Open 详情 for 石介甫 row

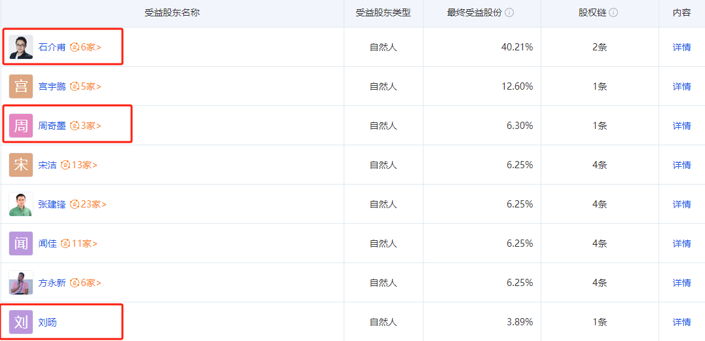tap(681, 47)
